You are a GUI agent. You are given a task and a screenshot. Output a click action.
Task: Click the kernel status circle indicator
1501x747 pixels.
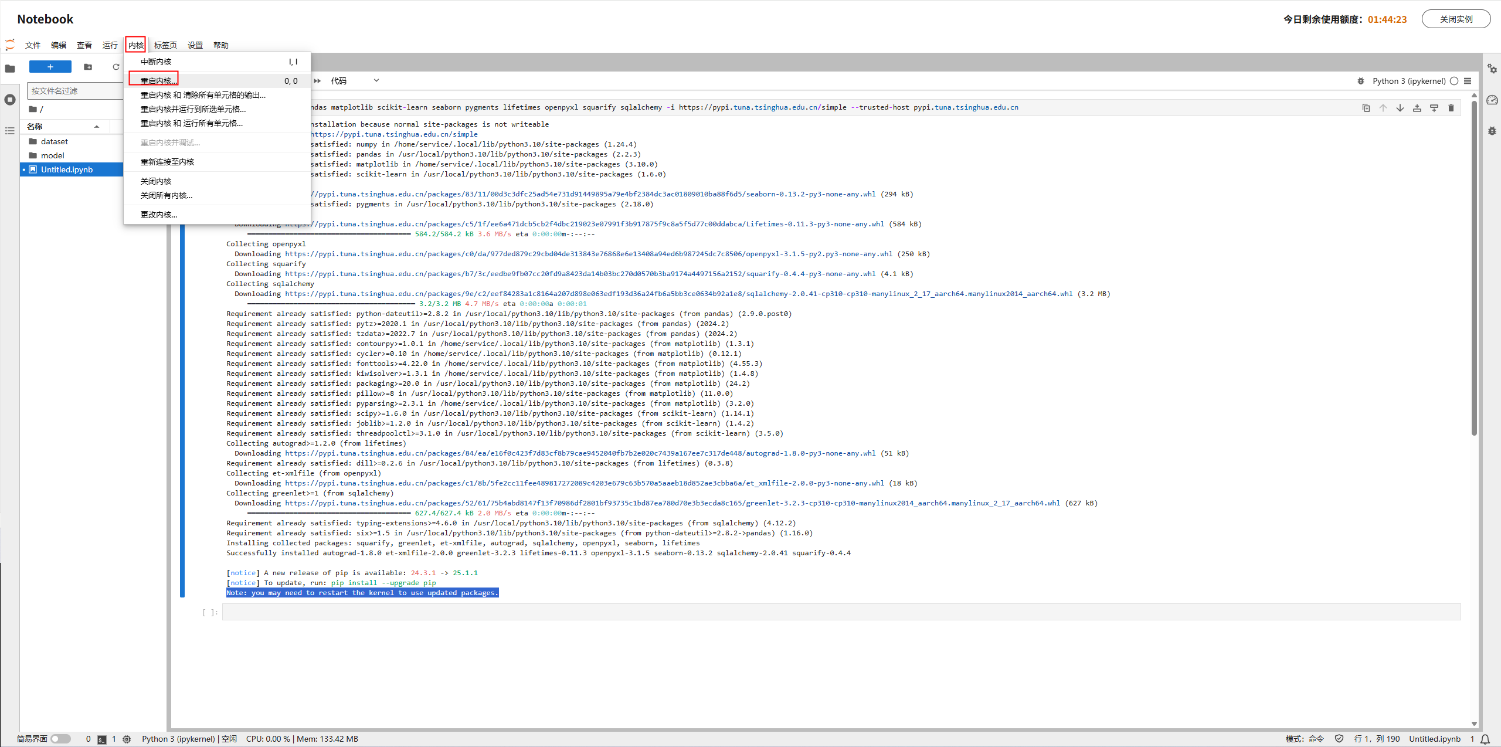pyautogui.click(x=1454, y=81)
